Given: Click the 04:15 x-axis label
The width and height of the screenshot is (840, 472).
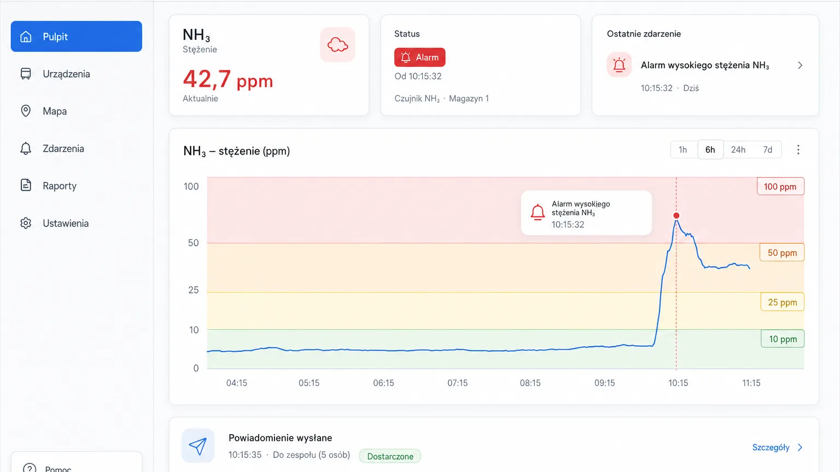Looking at the screenshot, I should coord(237,383).
